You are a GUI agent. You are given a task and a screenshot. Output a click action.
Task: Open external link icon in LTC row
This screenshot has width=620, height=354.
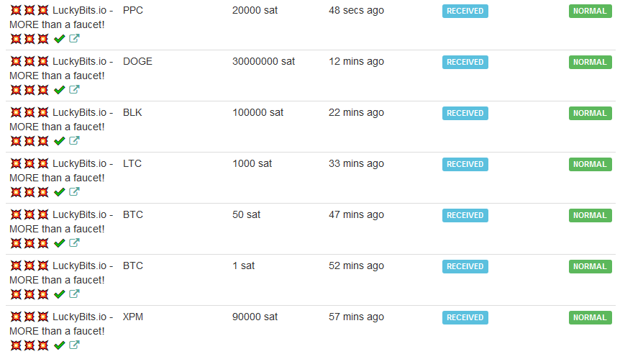(74, 191)
